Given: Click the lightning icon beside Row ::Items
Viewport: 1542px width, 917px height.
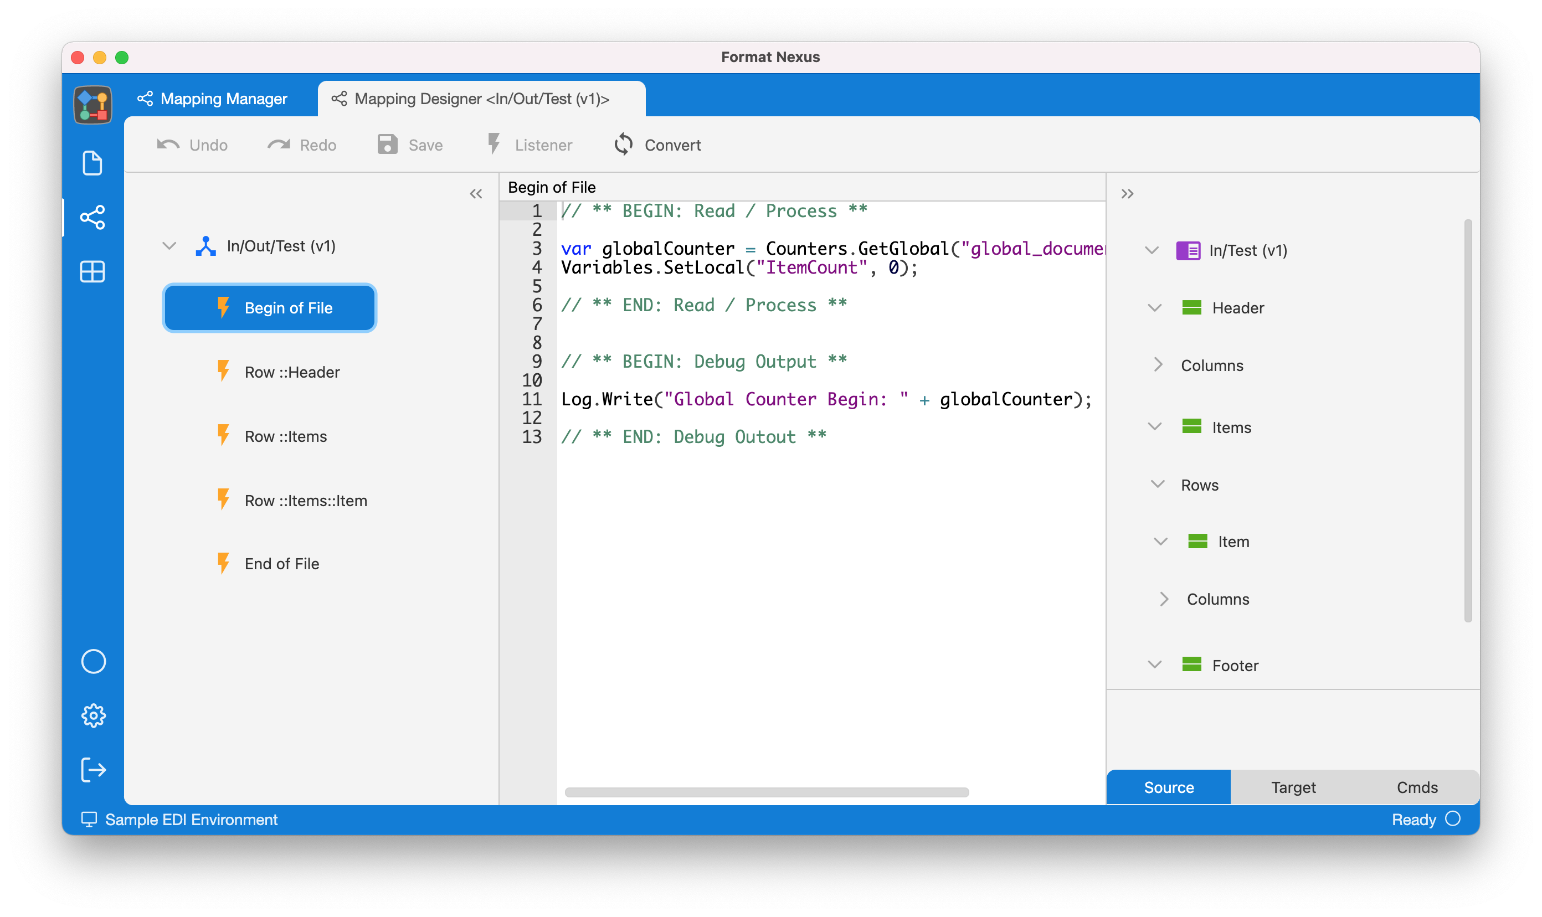Looking at the screenshot, I should coord(224,436).
